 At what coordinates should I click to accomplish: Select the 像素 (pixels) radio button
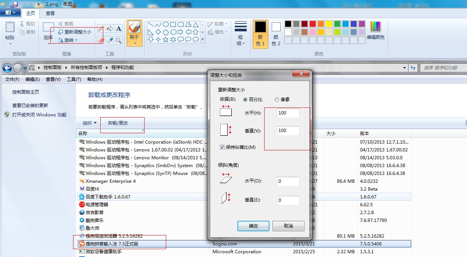[x=277, y=100]
